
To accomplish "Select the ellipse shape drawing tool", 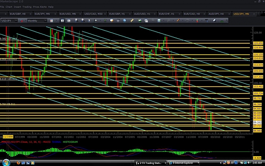I will point(187,20).
